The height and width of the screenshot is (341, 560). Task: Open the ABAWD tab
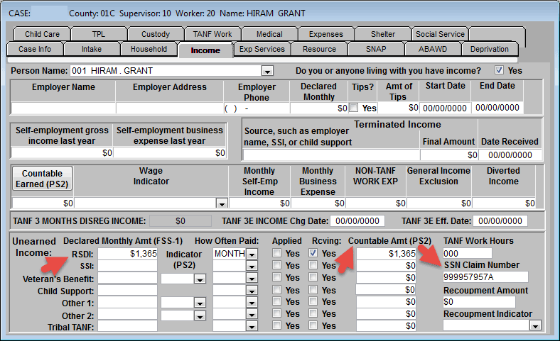click(x=433, y=49)
